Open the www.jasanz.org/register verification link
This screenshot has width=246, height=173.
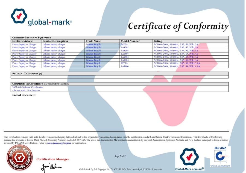pyautogui.click(x=59, y=143)
